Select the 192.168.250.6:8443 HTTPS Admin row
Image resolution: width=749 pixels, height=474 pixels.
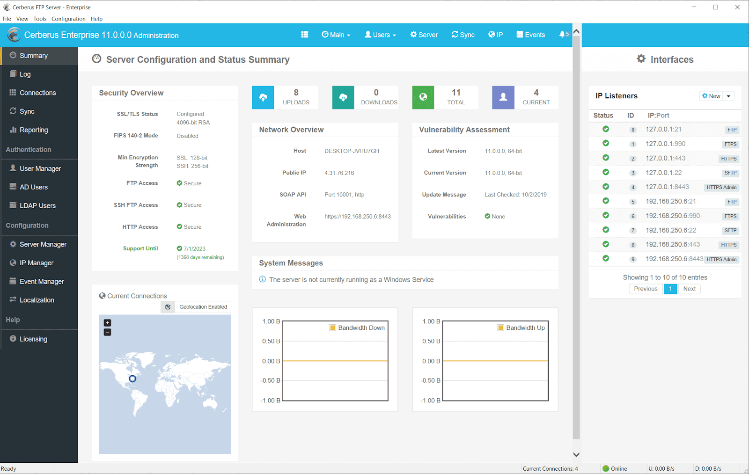665,259
